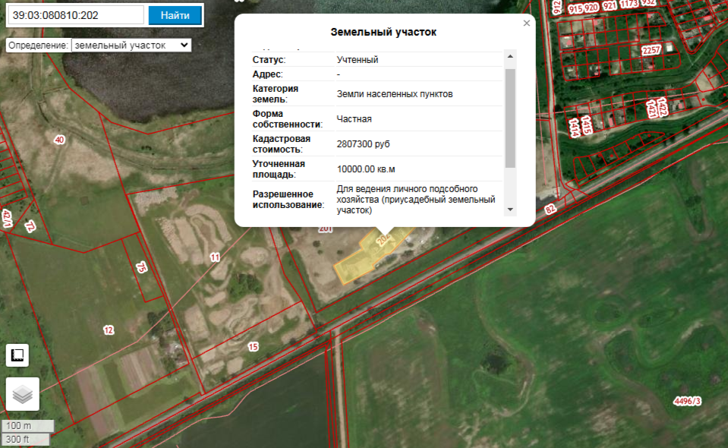Click parcel label 11 on map
728x448 pixels.
[215, 258]
